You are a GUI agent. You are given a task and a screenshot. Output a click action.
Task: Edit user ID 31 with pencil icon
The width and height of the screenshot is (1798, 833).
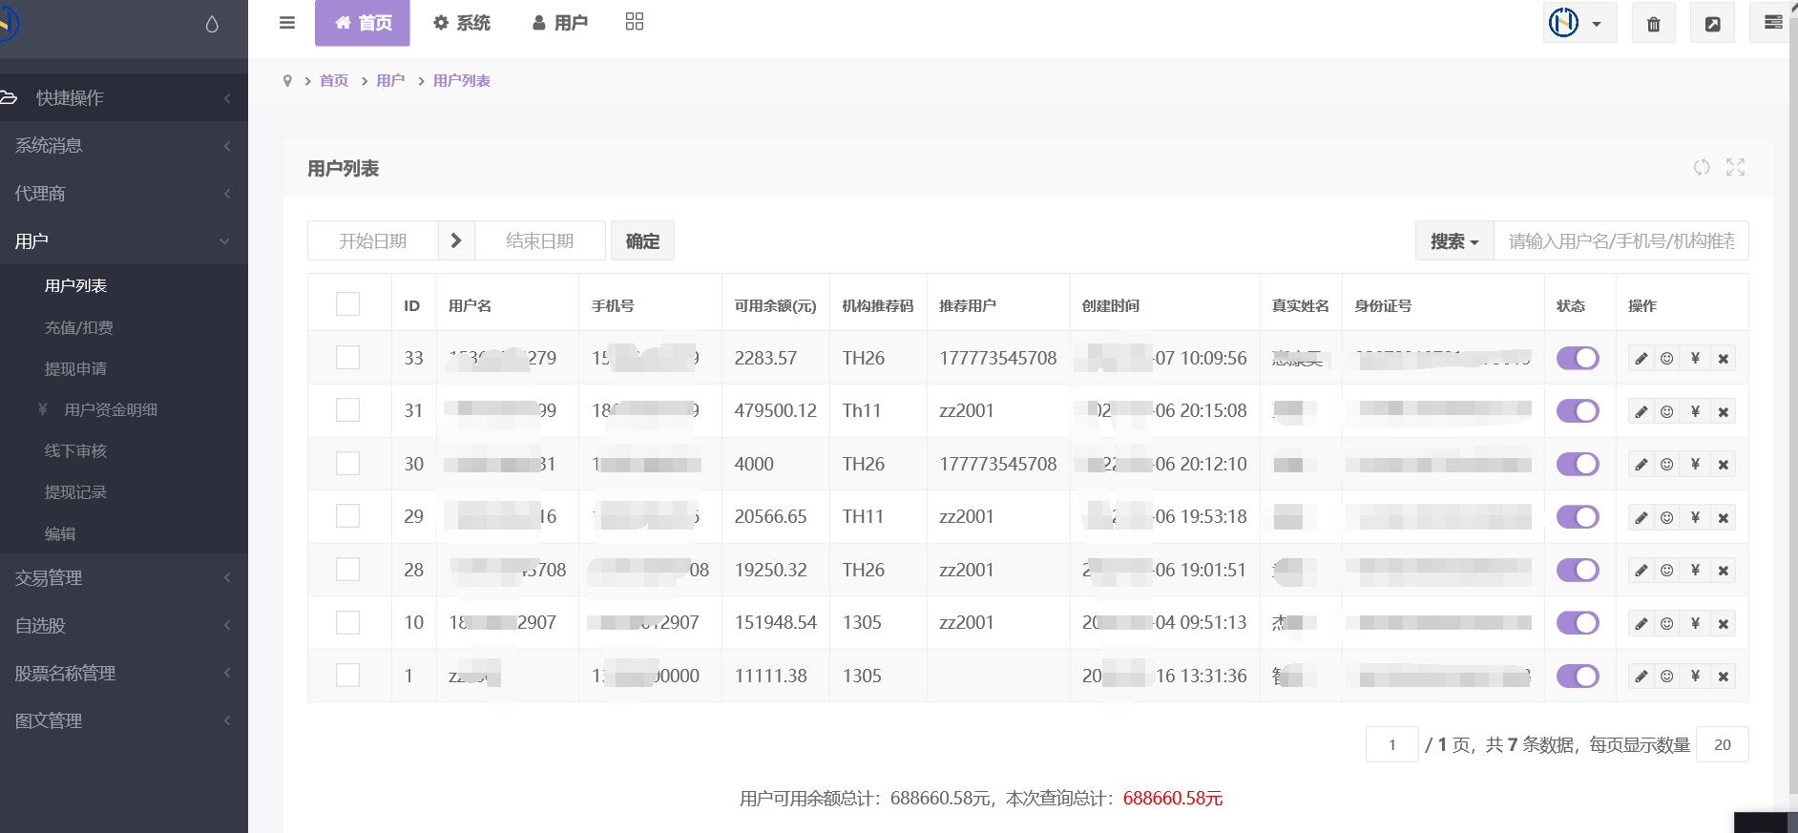1641,411
